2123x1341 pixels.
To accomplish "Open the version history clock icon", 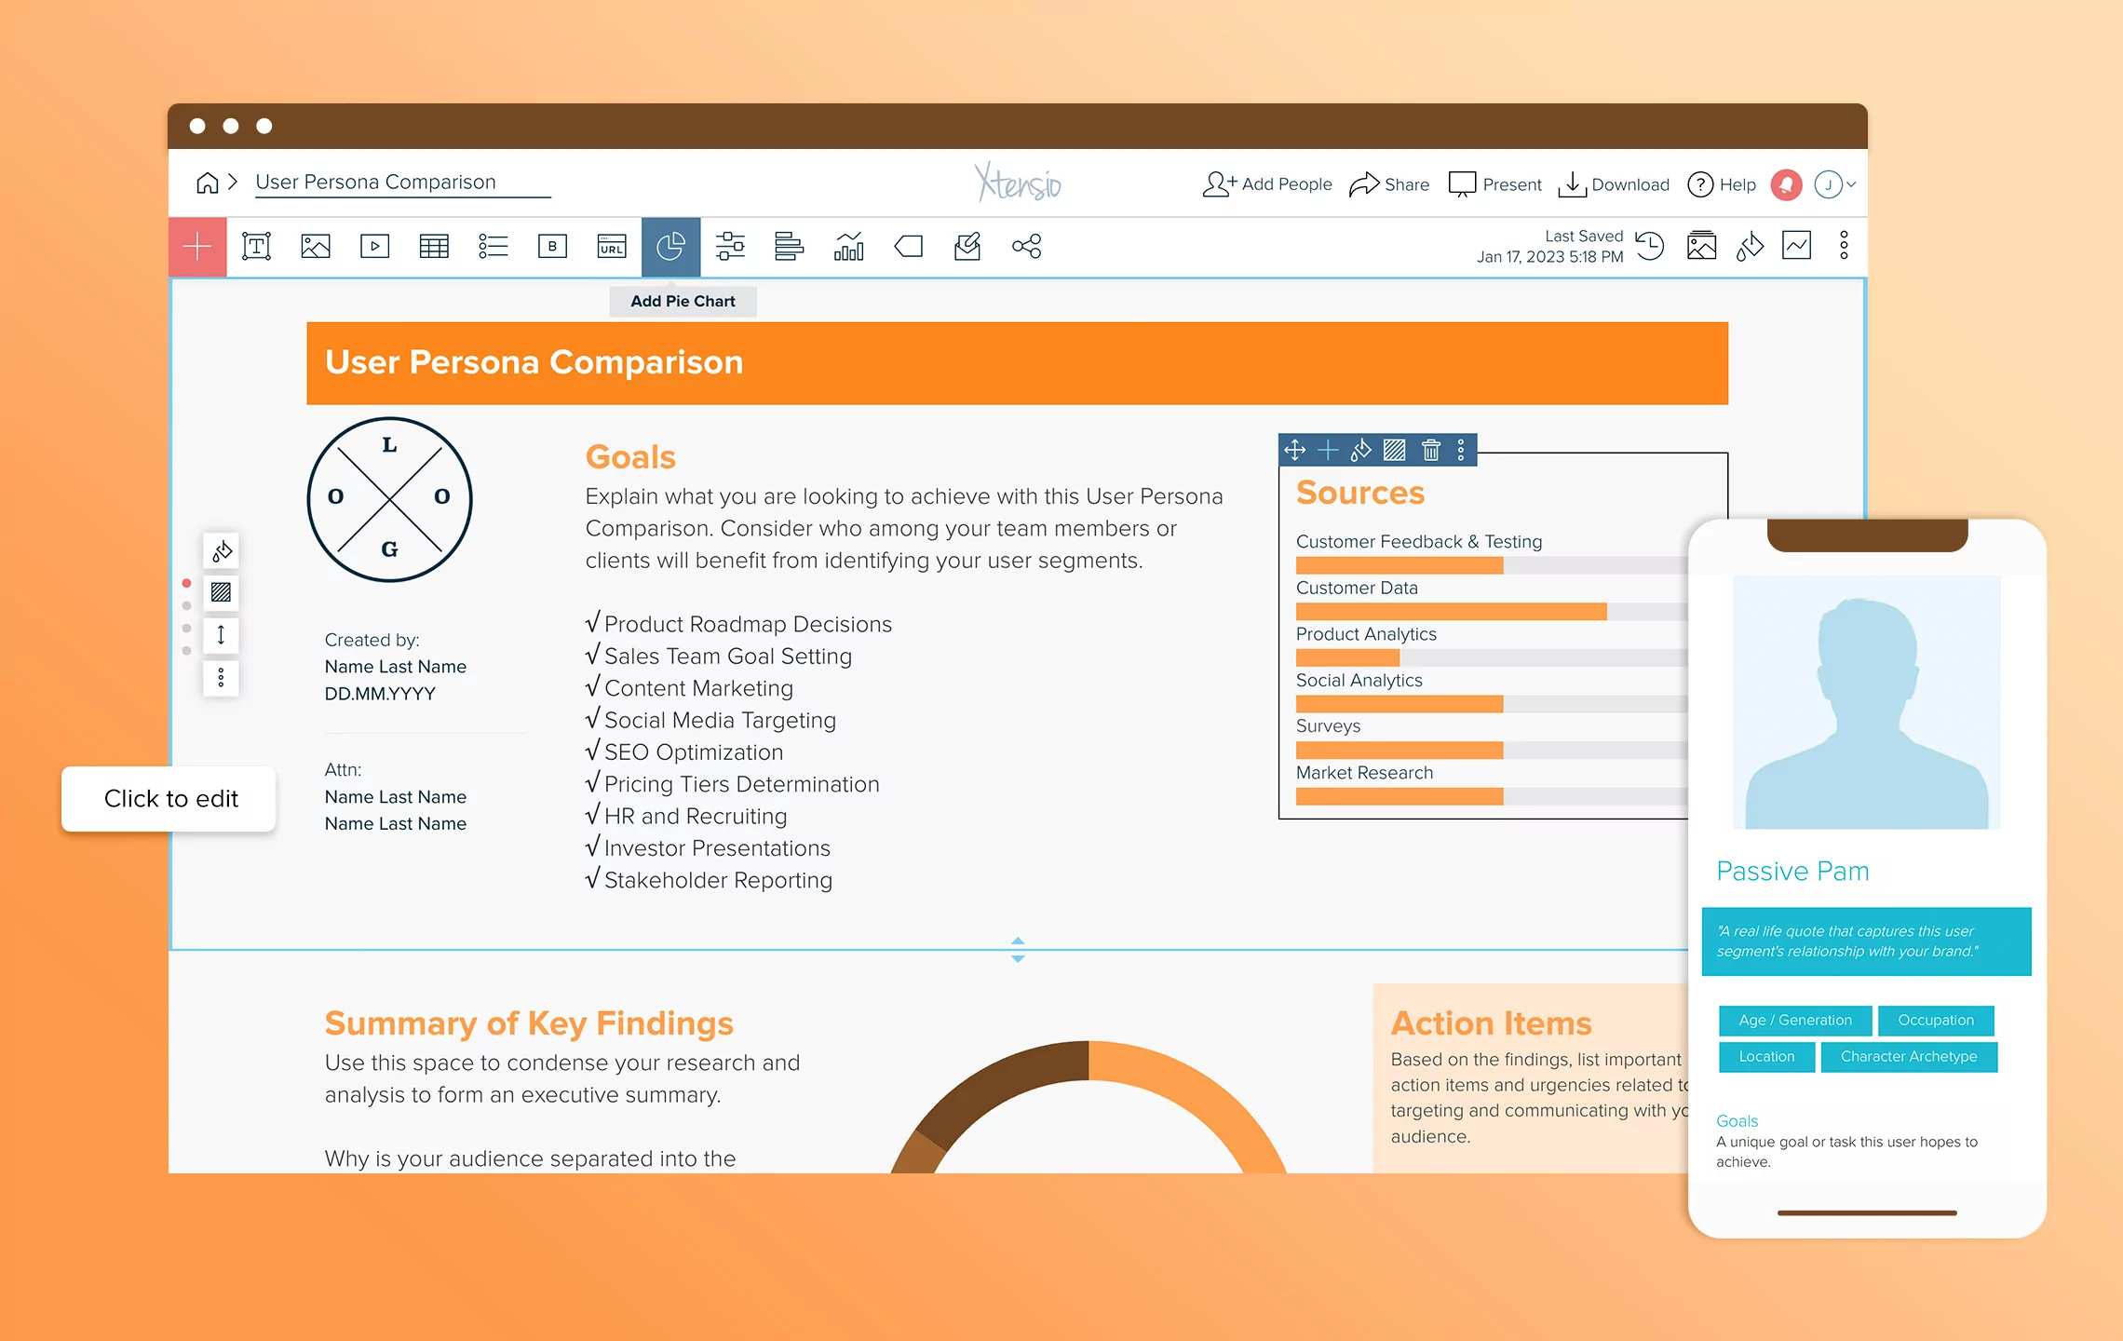I will pos(1650,246).
